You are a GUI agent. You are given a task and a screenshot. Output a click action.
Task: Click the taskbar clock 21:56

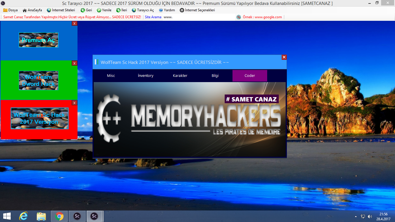pos(383,214)
